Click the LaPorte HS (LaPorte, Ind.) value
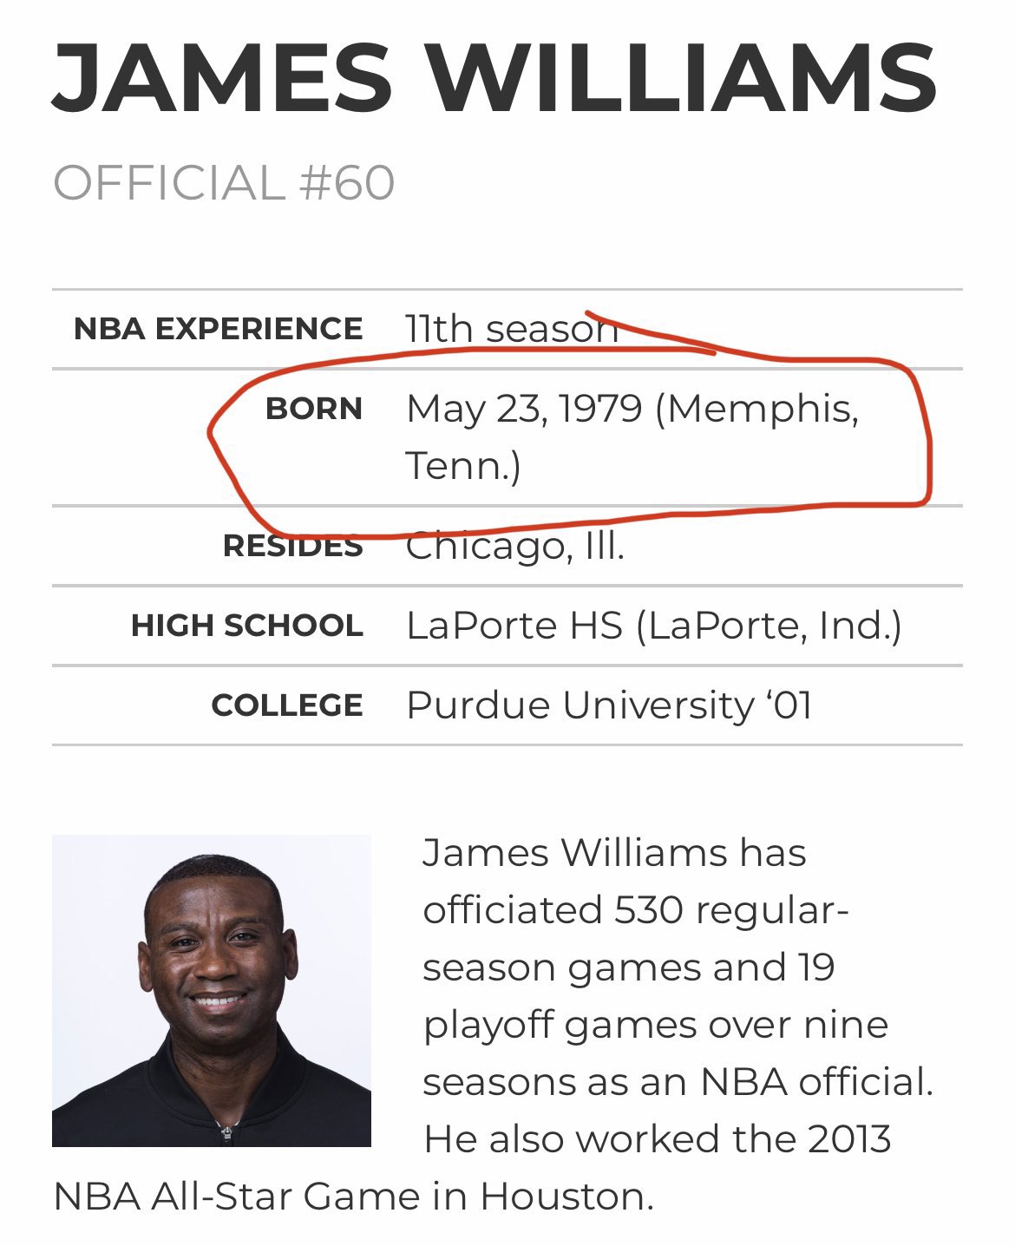 [x=653, y=626]
